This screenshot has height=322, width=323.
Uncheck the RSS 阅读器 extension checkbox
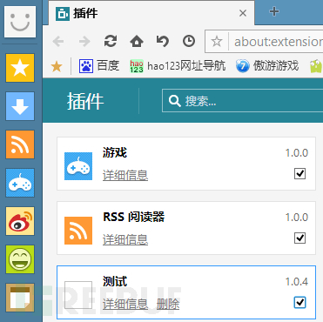coord(299,238)
